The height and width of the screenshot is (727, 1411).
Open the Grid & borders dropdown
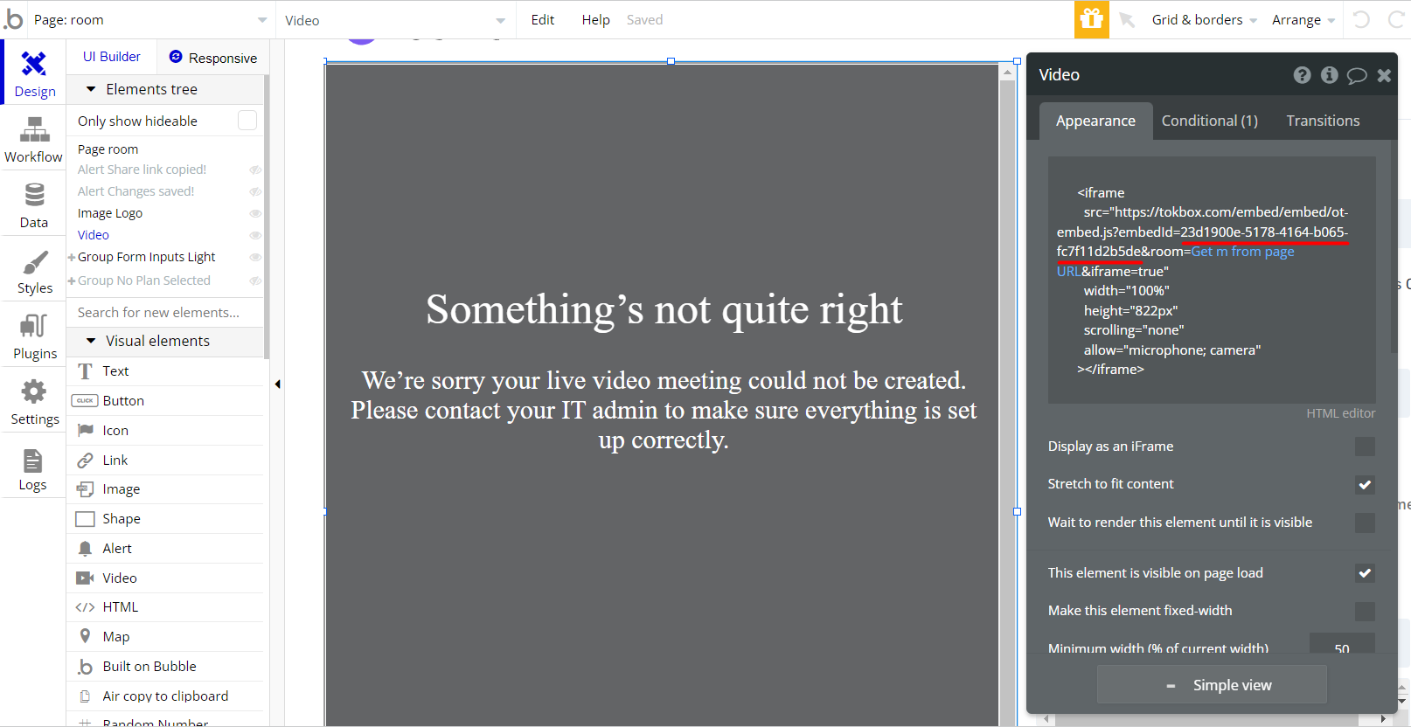click(x=1203, y=20)
